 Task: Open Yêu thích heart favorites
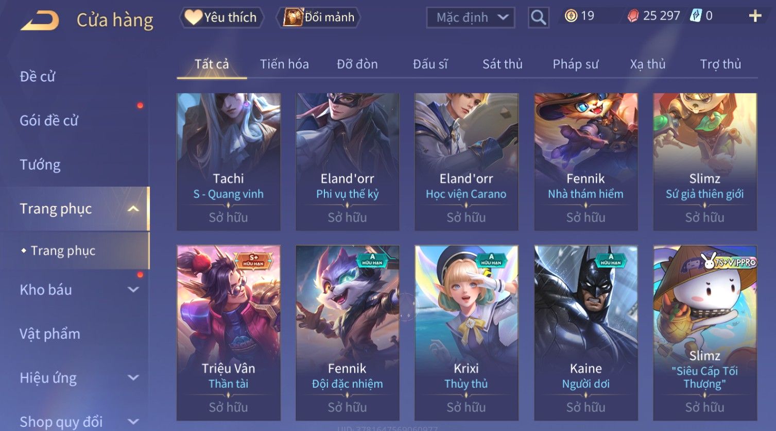click(x=221, y=18)
